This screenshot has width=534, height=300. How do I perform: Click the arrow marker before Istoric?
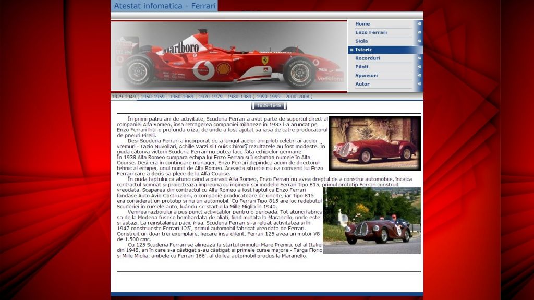pos(351,50)
